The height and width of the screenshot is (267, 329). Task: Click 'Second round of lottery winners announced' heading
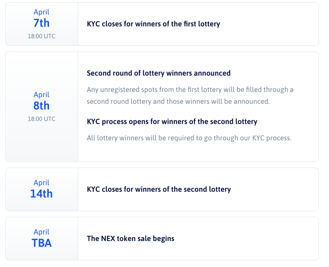coord(159,73)
